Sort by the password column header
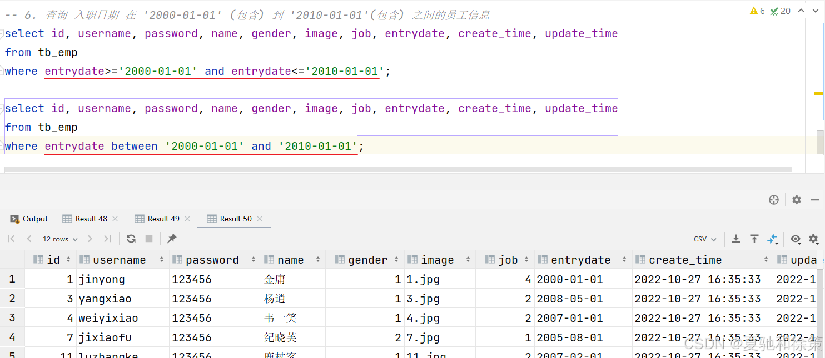 coord(215,260)
